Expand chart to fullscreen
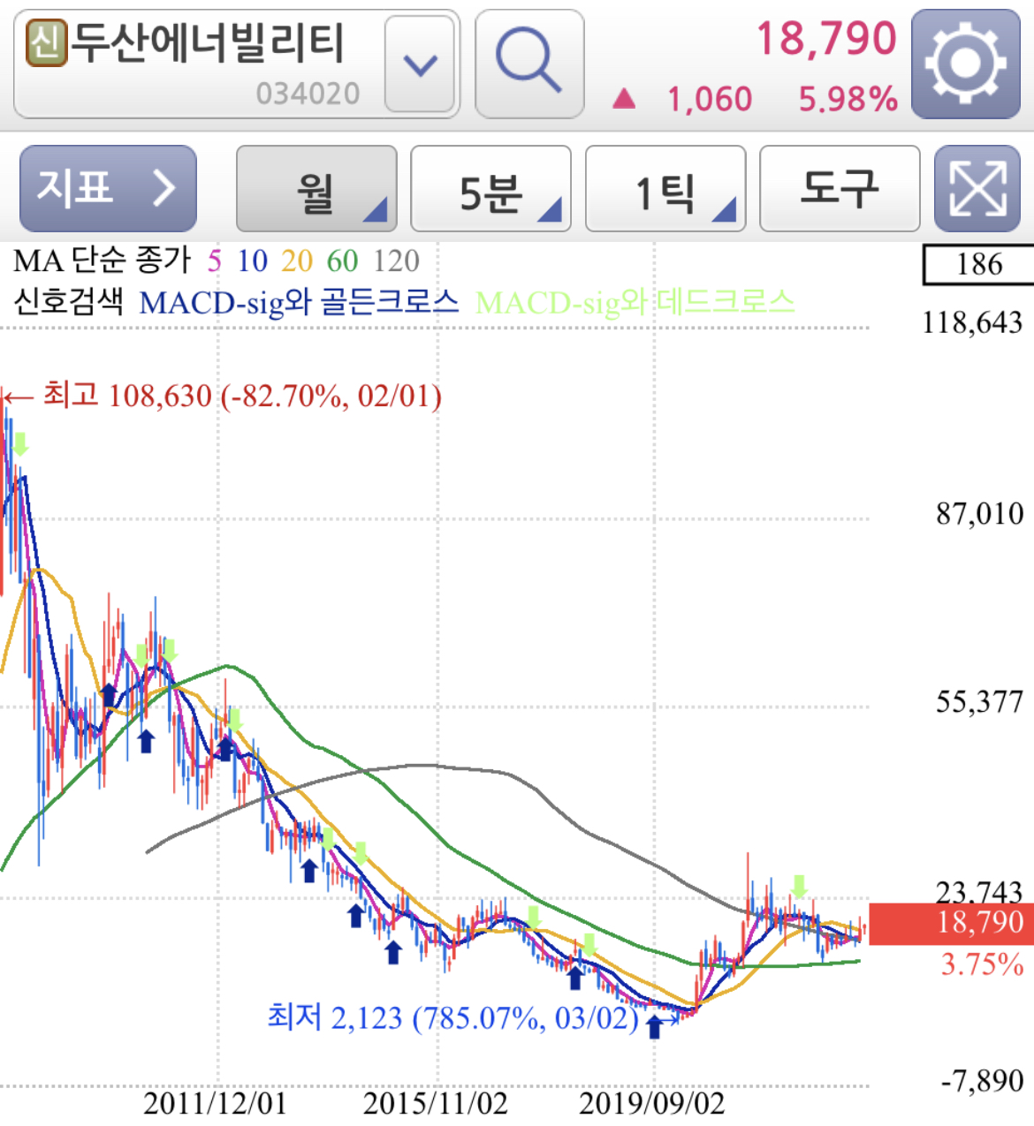The image size is (1034, 1126). click(977, 188)
